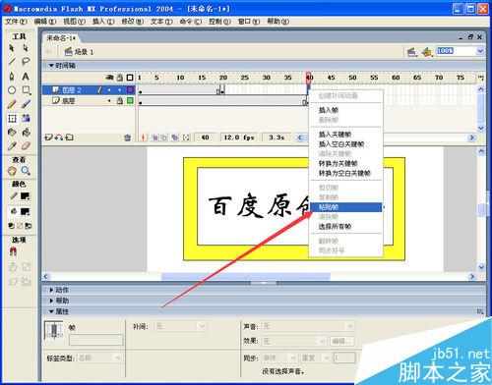Click the Edit Scene clapper icon
This screenshot has height=385, width=492.
coord(411,52)
